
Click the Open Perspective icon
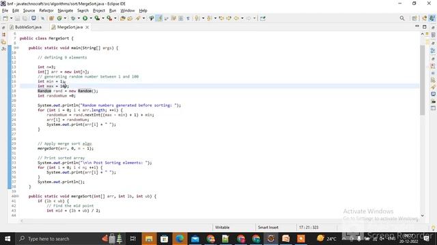414,18
